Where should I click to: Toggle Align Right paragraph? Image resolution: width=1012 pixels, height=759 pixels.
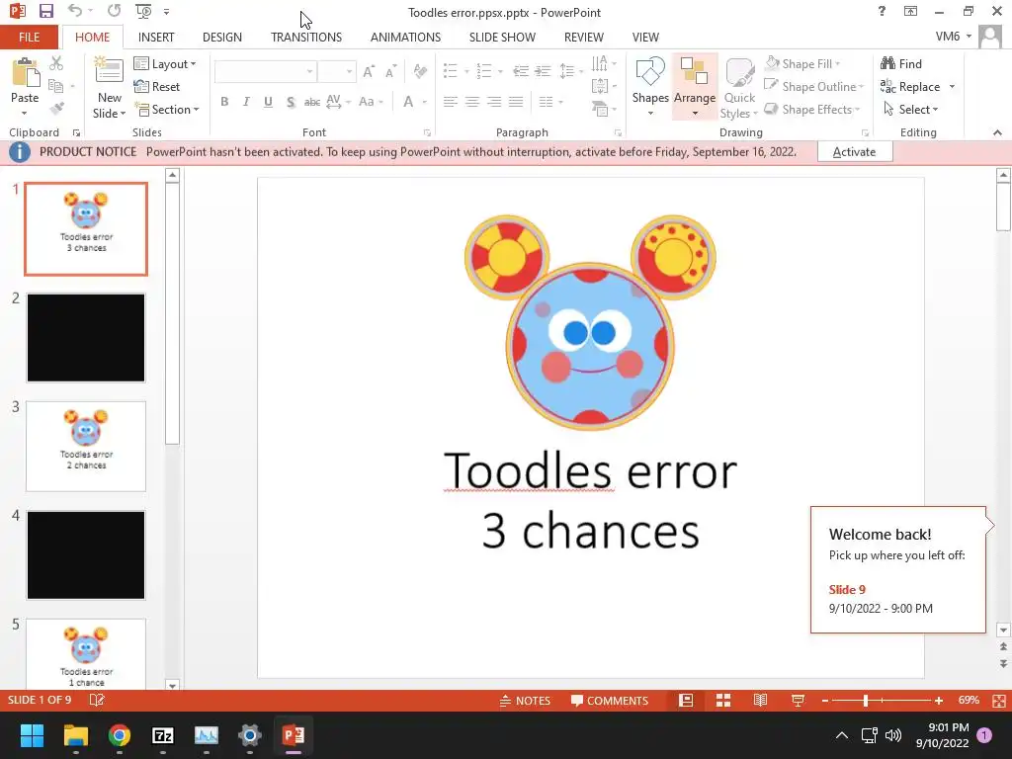(x=494, y=102)
